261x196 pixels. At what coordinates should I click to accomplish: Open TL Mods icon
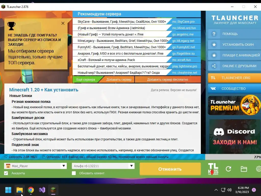[x=213, y=169]
